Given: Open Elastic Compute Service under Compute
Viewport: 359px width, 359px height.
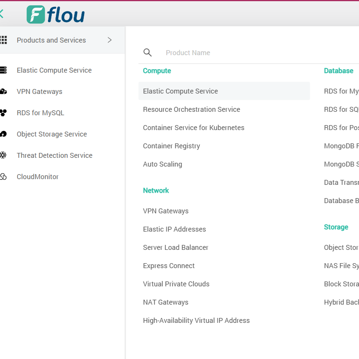Looking at the screenshot, I should point(180,91).
